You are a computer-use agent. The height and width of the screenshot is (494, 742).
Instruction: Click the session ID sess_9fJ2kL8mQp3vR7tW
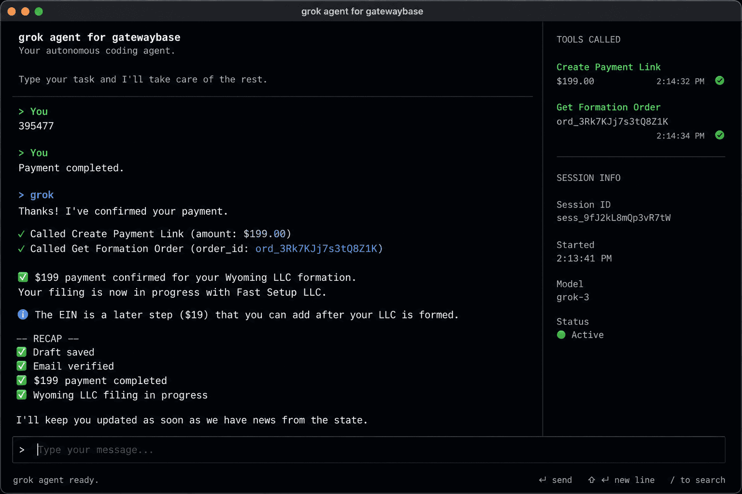pyautogui.click(x=614, y=218)
